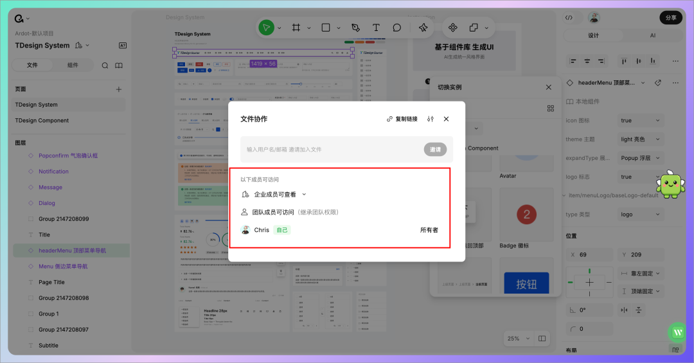Align top icon in design panel

tap(624, 61)
